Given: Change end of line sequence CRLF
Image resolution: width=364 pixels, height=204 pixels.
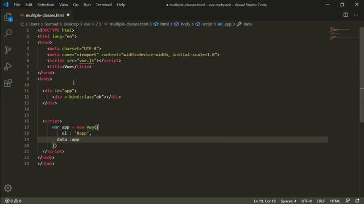Looking at the screenshot, I should click(x=321, y=201).
